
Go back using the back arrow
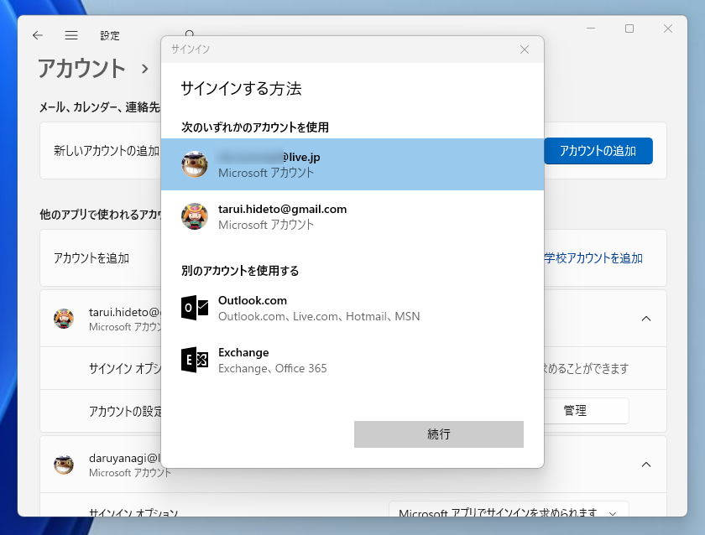(37, 35)
